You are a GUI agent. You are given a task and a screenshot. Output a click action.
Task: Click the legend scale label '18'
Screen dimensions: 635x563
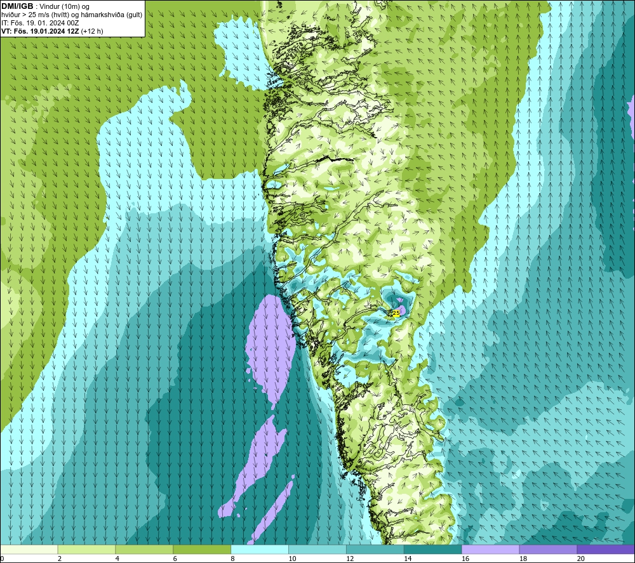523,559
